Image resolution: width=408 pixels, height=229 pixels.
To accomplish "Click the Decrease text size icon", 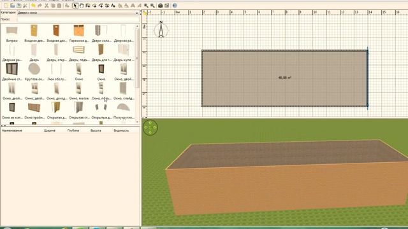I will (126, 6).
